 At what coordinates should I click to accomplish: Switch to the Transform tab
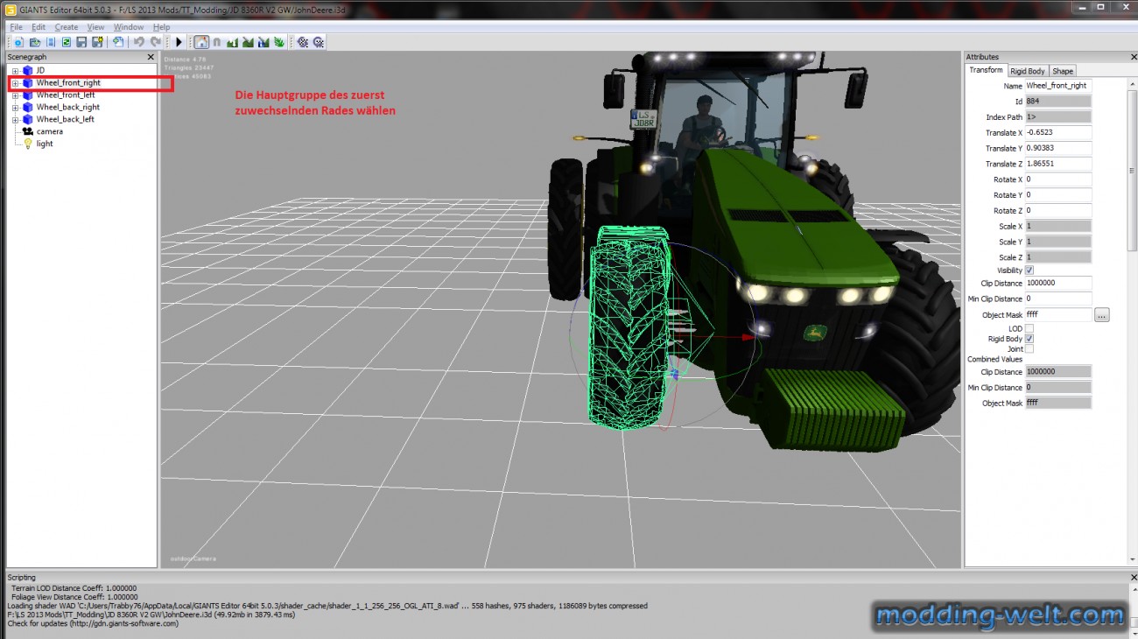(x=987, y=70)
